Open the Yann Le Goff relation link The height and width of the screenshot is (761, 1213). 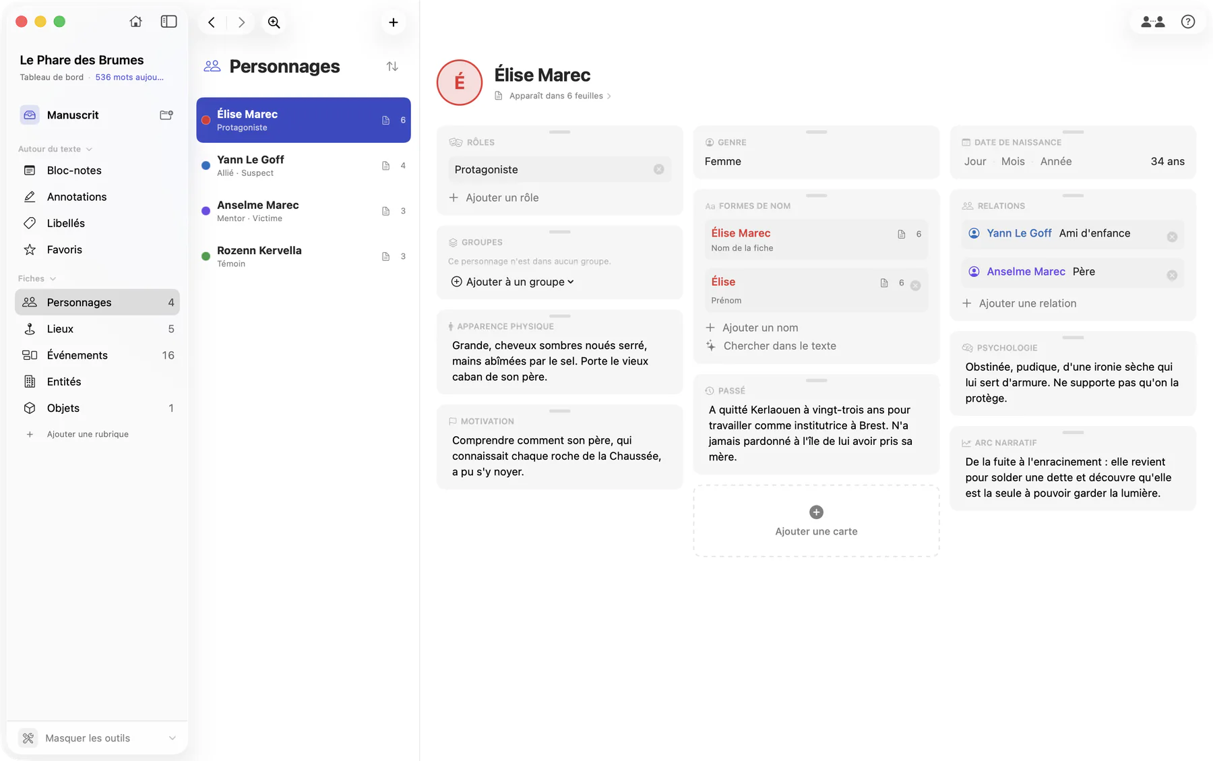point(1019,233)
